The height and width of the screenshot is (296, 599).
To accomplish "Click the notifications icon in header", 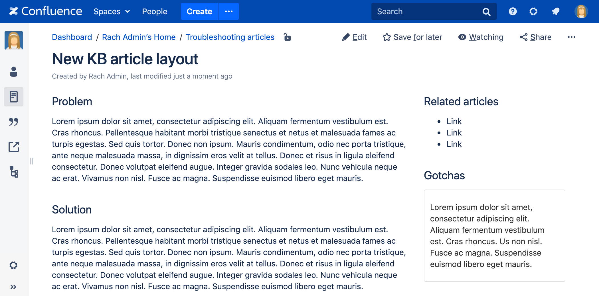I will 555,11.
